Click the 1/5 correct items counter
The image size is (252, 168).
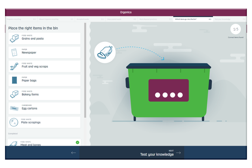tap(236, 29)
